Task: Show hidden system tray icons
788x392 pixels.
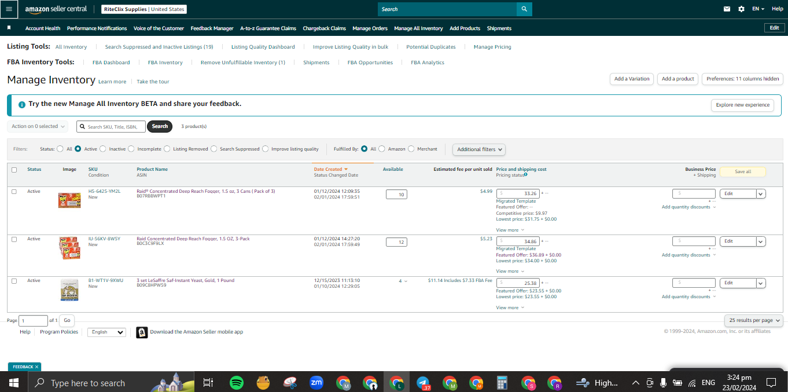Action: tap(636, 383)
